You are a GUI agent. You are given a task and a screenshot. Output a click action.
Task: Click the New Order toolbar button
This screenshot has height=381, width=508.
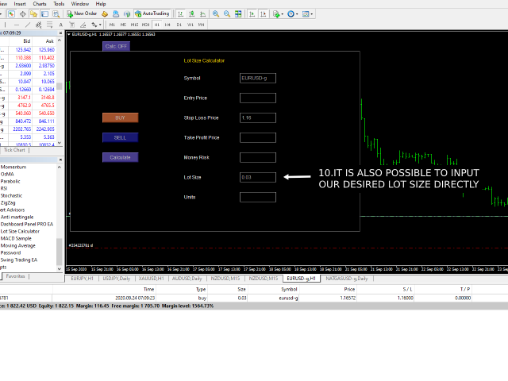(82, 13)
